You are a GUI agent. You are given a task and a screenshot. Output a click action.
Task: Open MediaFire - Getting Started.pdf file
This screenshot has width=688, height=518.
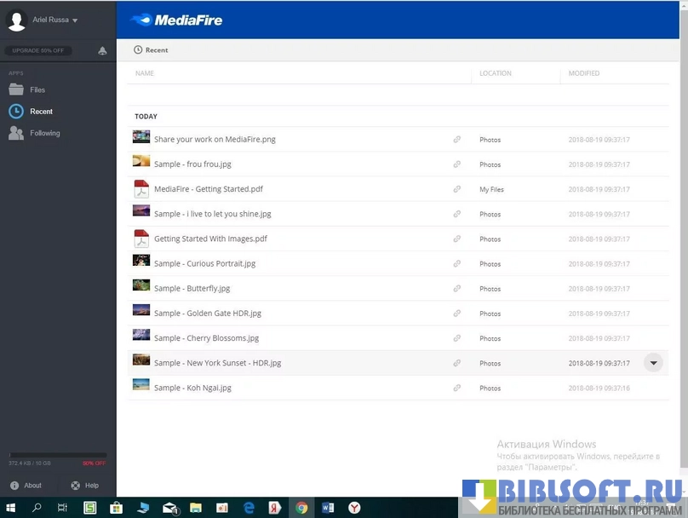point(208,189)
